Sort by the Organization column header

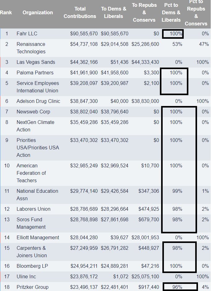point(38,12)
